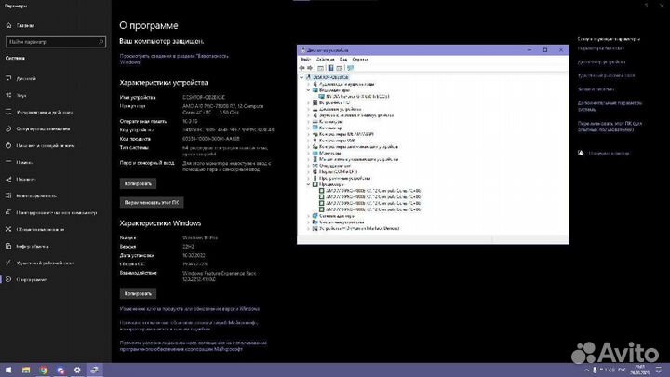
Task: Click the Chrome icon on the taskbar
Action: click(x=44, y=370)
